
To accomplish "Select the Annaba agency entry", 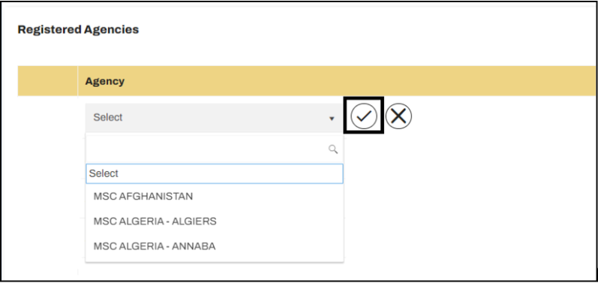I will tap(155, 246).
